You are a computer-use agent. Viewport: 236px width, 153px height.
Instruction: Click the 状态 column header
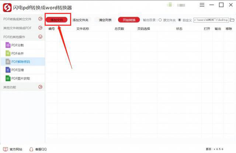click(x=179, y=29)
